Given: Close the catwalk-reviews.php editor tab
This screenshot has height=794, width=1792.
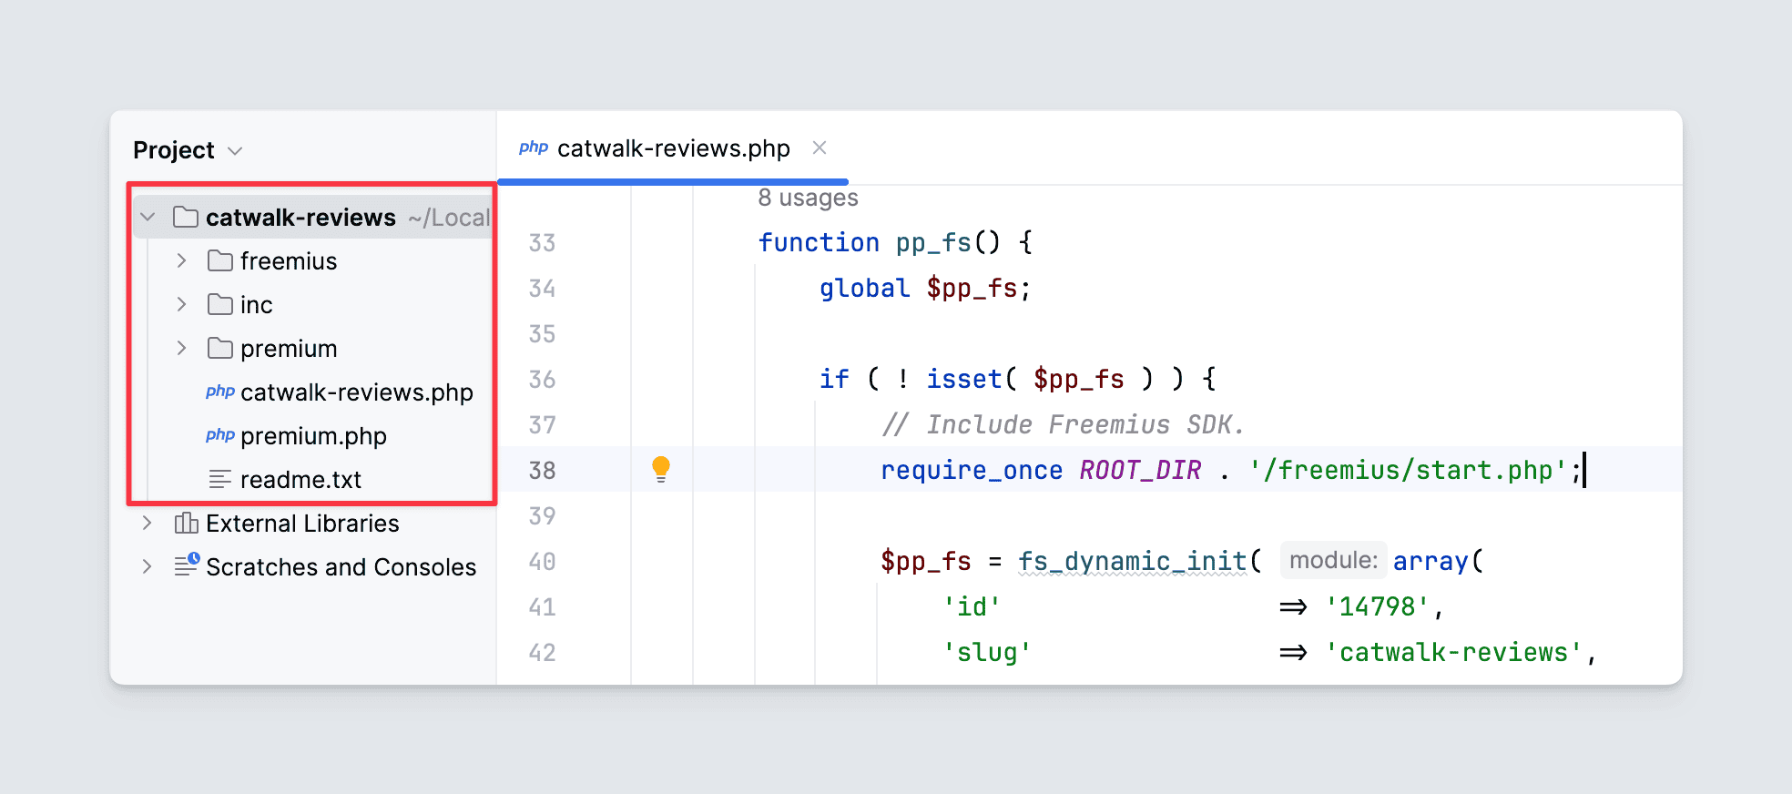Looking at the screenshot, I should (820, 148).
